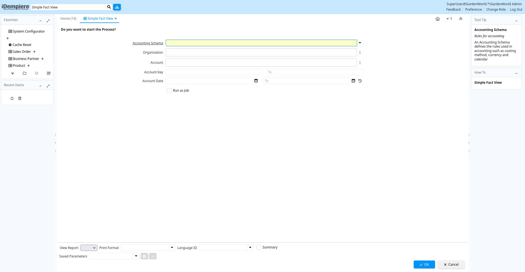Open the Account Date from calendar picker
This screenshot has width=525, height=272.
coord(256,81)
